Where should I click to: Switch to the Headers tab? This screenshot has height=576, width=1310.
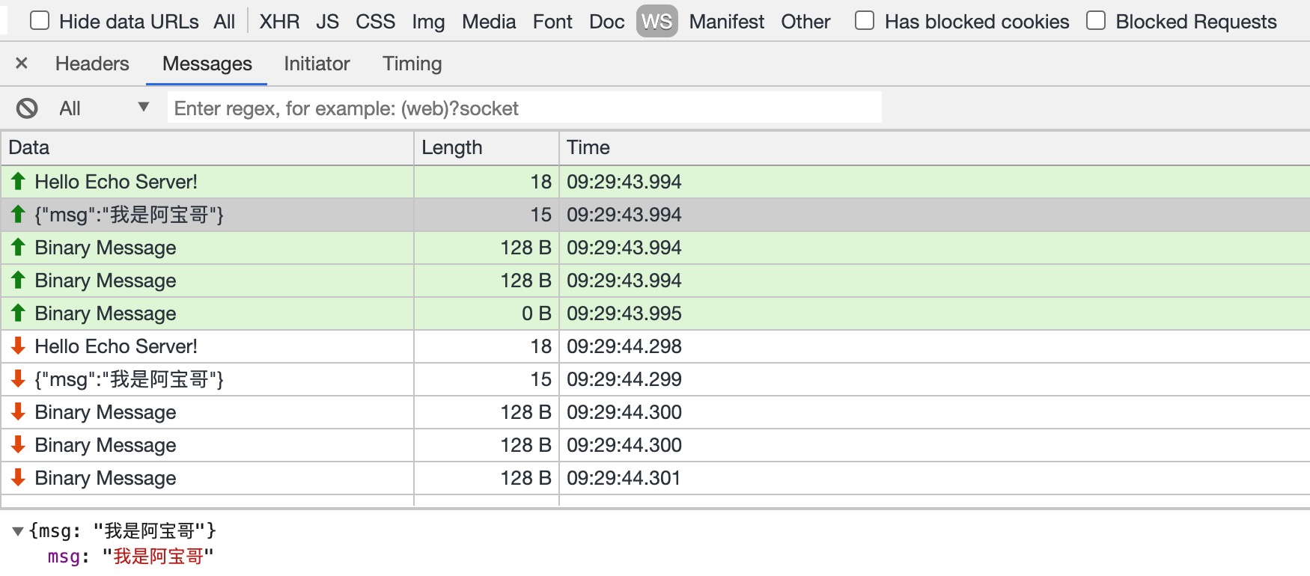[x=92, y=64]
